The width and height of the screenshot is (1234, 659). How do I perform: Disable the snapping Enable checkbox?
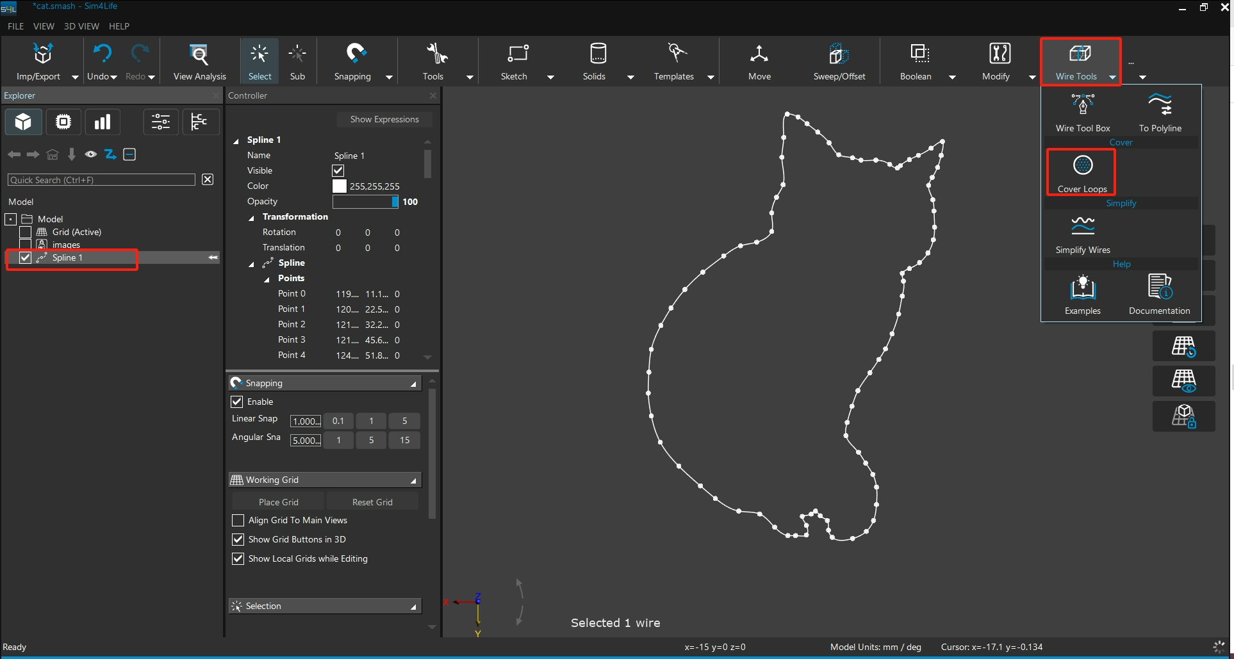(x=237, y=402)
